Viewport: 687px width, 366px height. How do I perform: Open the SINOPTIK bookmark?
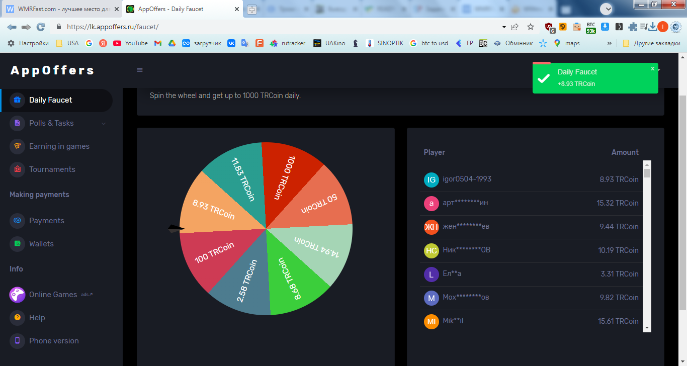point(385,43)
